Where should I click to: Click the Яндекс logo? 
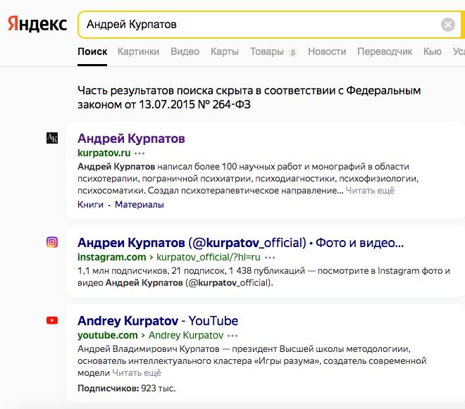tap(37, 25)
